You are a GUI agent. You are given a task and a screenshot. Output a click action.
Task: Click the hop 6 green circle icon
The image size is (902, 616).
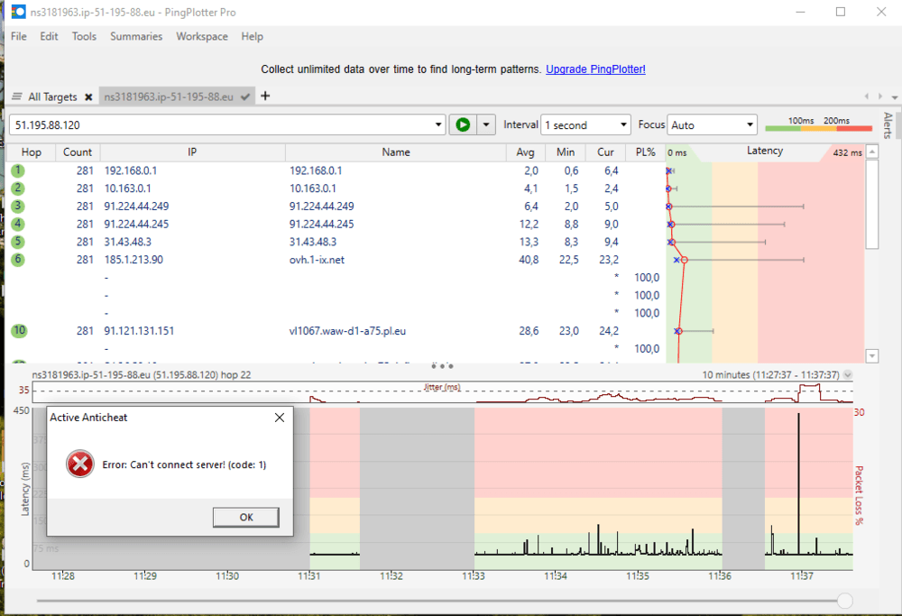click(x=18, y=260)
